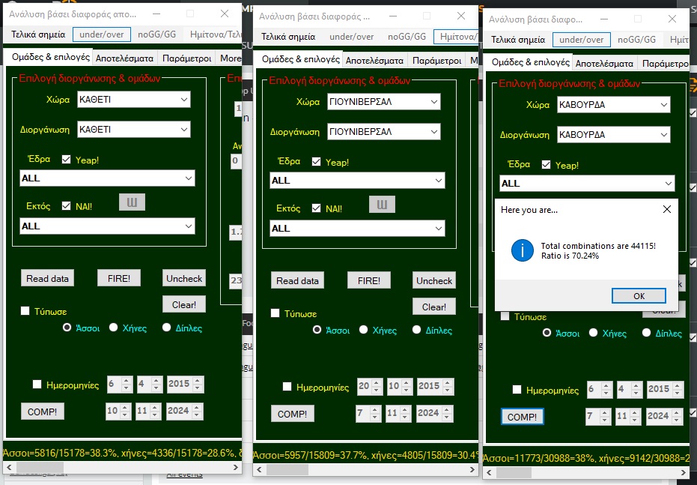The height and width of the screenshot is (485, 697).
Task: Expand the Έδρα ALL dropdown in the ΚΑΒΟΥΡΔΑ window
Action: (587, 184)
